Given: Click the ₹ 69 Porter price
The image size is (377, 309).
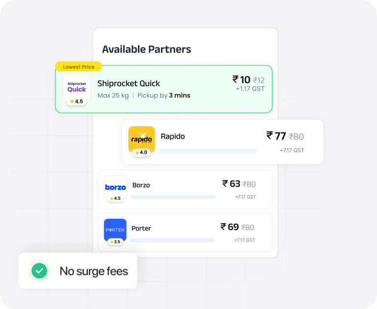Looking at the screenshot, I should (x=230, y=227).
